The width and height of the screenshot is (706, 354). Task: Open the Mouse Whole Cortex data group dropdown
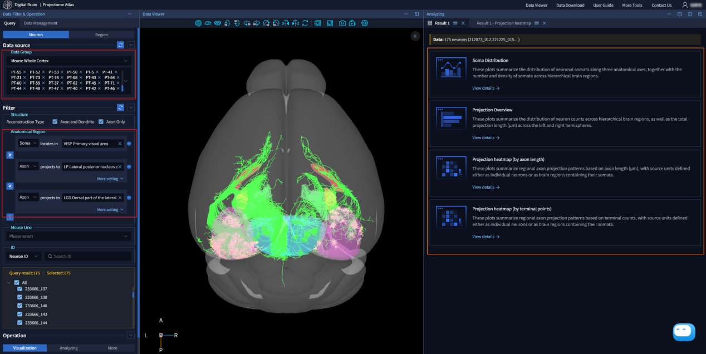click(x=69, y=60)
